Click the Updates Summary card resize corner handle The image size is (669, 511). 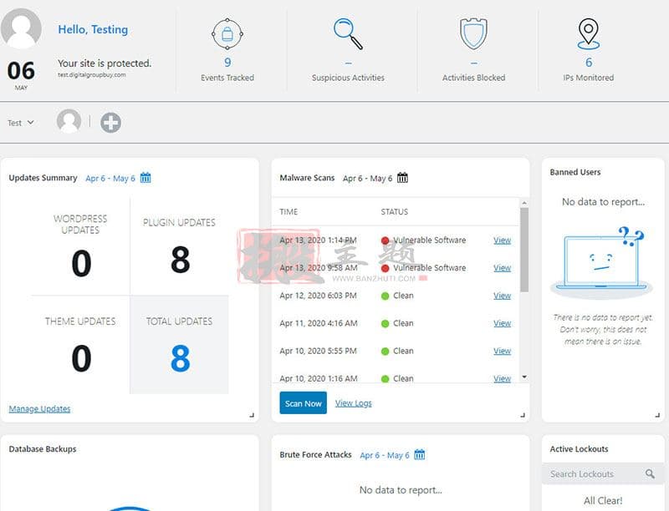coord(252,415)
